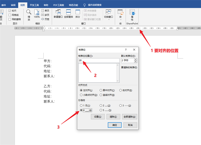Increase 默认制表位 with spinner arrow
201x145 pixels.
[136, 59]
